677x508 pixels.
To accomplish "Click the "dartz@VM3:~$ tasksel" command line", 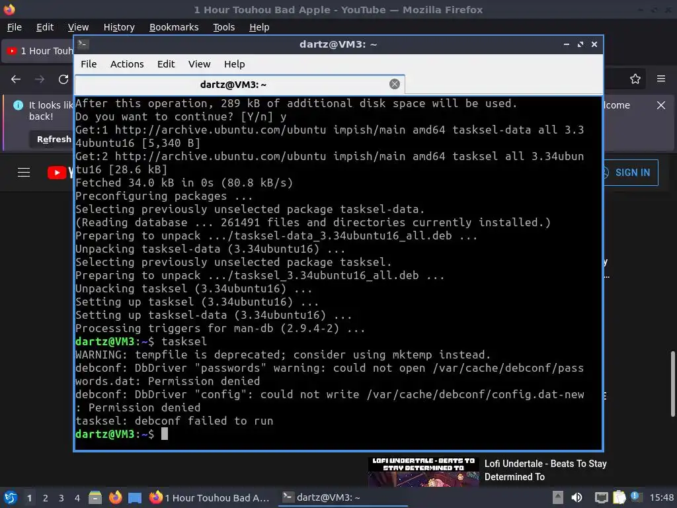I will (141, 342).
